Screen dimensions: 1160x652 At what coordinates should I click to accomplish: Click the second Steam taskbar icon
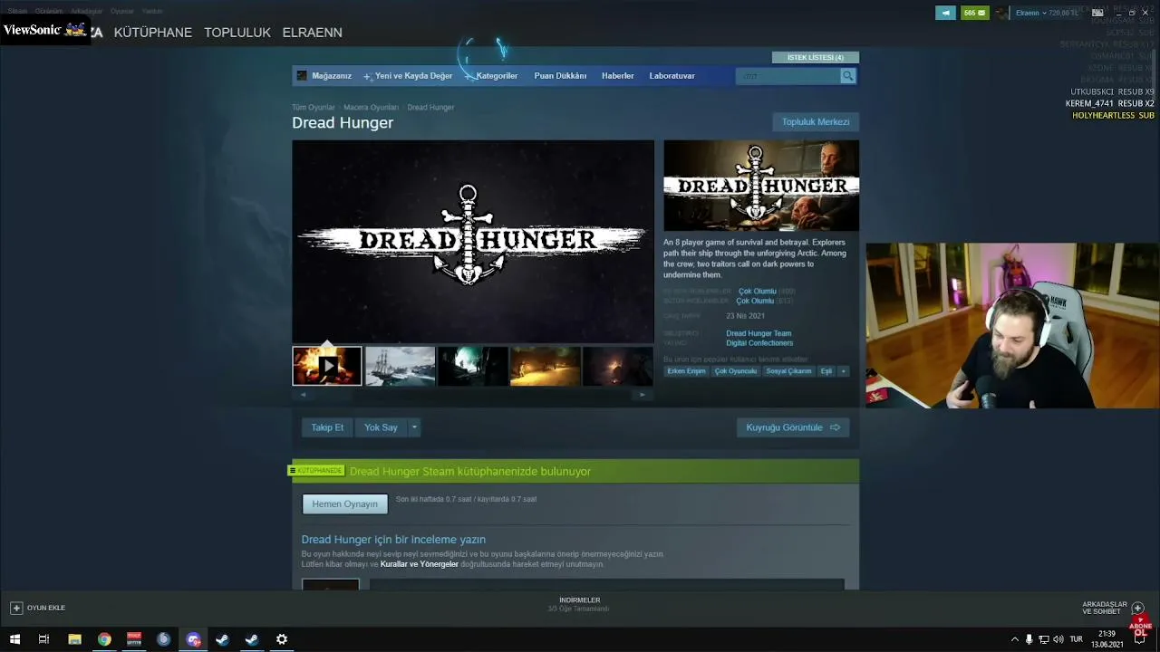point(252,639)
